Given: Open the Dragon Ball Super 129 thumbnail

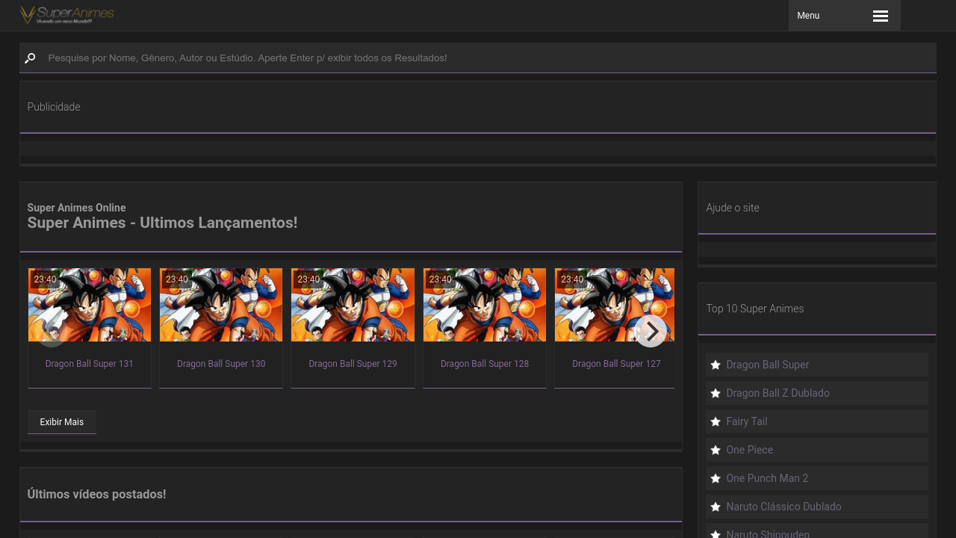Looking at the screenshot, I should (353, 305).
